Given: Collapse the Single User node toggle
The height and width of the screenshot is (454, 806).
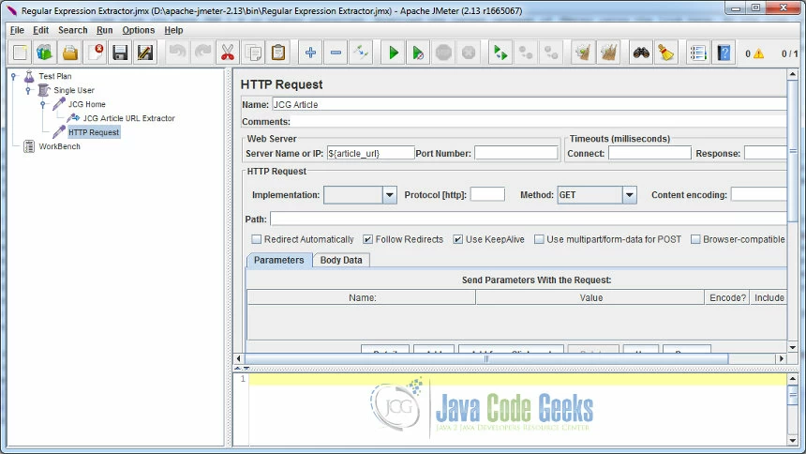Looking at the screenshot, I should (x=28, y=90).
